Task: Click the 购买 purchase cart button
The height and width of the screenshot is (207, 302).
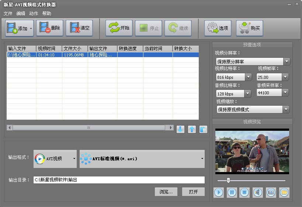Action: (250, 28)
